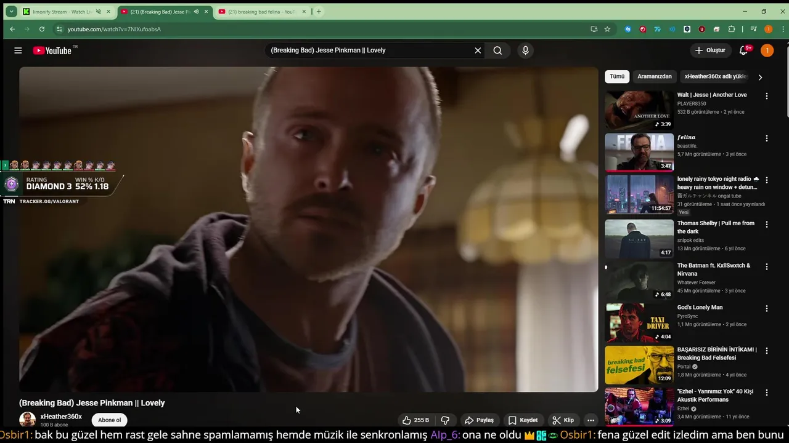Open options for BAŞARISIZ BİRİNİN İNTİKAMI video
789x443 pixels.
point(767,351)
